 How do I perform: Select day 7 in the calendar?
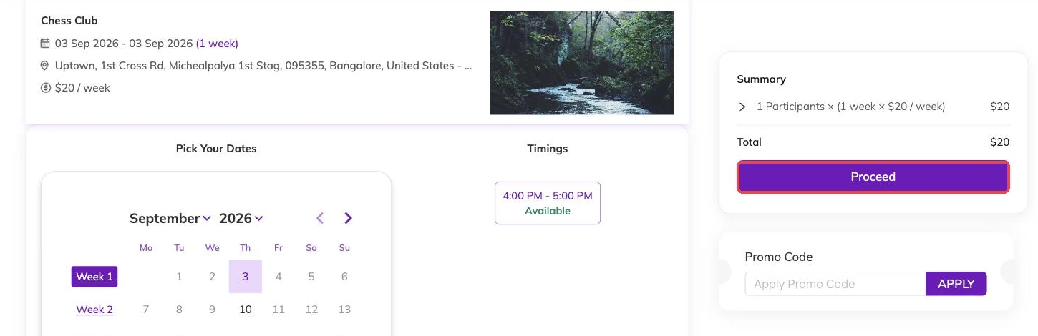pyautogui.click(x=146, y=310)
